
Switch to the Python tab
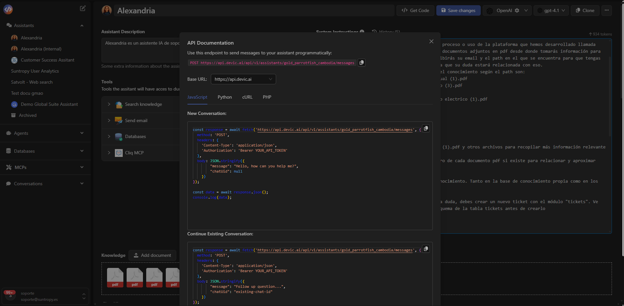pos(225,97)
